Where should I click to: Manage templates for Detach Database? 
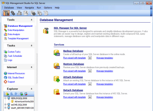pyautogui.click(x=105, y=97)
